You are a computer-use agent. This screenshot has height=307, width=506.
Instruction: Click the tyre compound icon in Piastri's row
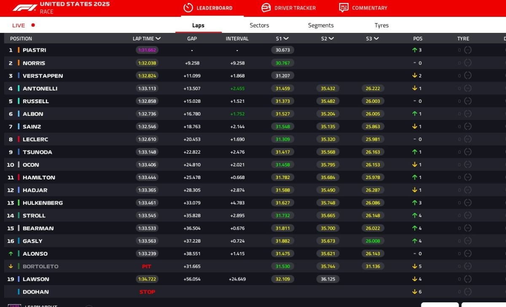click(468, 50)
